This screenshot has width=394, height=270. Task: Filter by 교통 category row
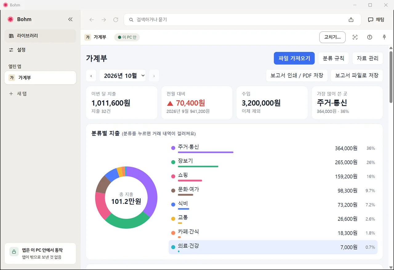(273, 219)
